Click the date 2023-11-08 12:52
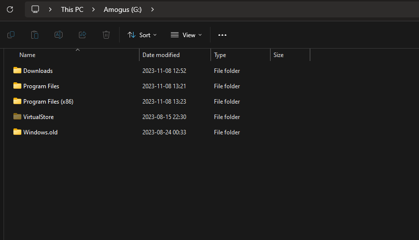 [x=164, y=71]
